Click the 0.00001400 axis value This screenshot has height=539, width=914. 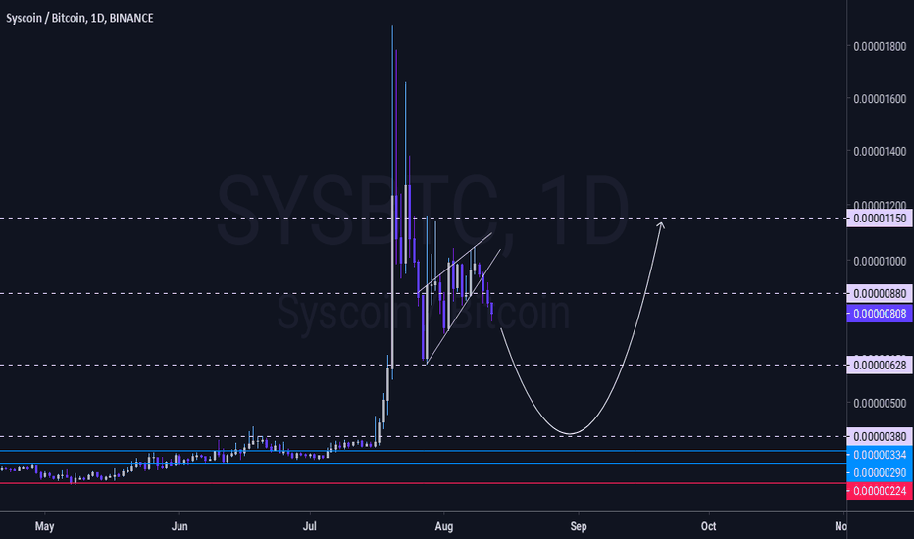880,152
